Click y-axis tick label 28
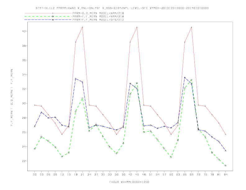246x190 pixels. [x=24, y=118]
